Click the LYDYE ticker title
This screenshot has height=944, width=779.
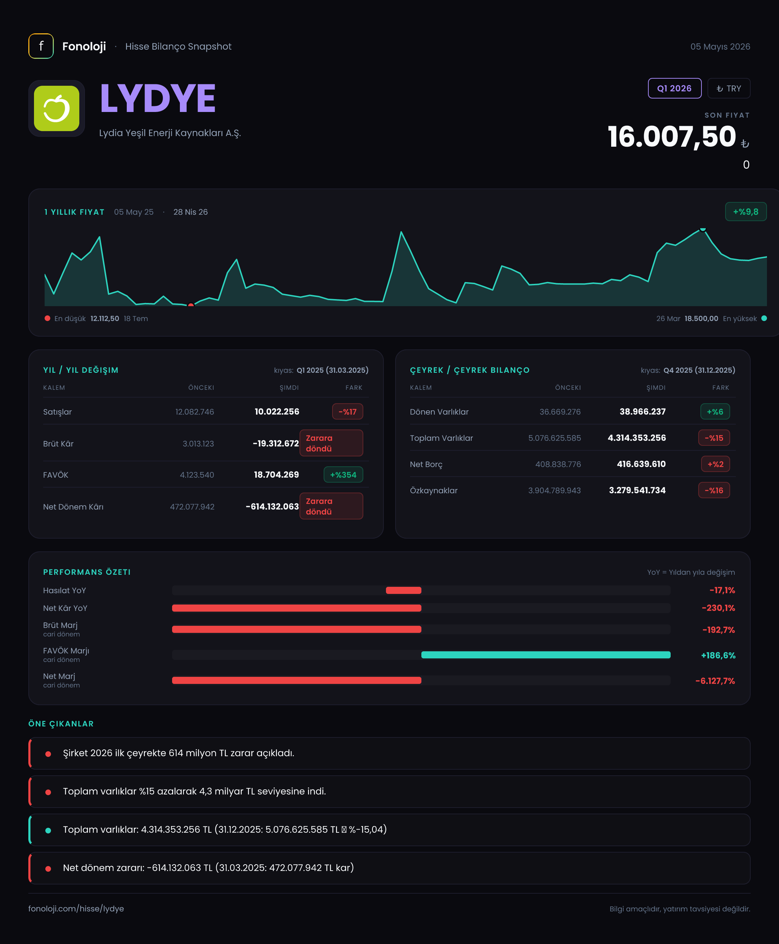tap(158, 98)
